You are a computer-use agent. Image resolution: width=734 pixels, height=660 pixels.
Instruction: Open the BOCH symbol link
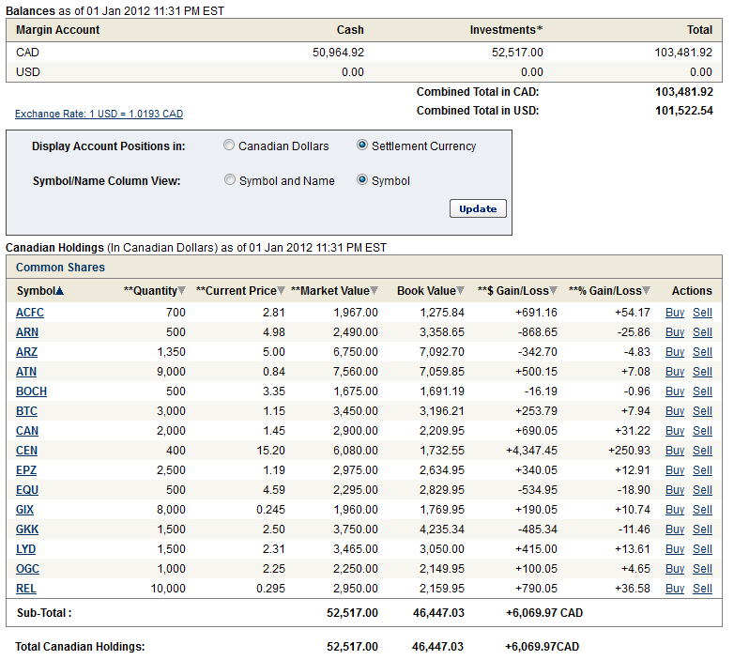[x=31, y=391]
